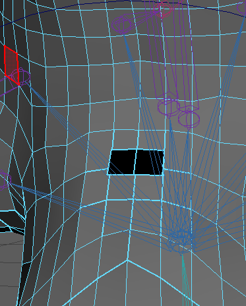Select the purple joint on the left edge
Image resolution: width=246 pixels, height=306 pixels.
coord(5,180)
